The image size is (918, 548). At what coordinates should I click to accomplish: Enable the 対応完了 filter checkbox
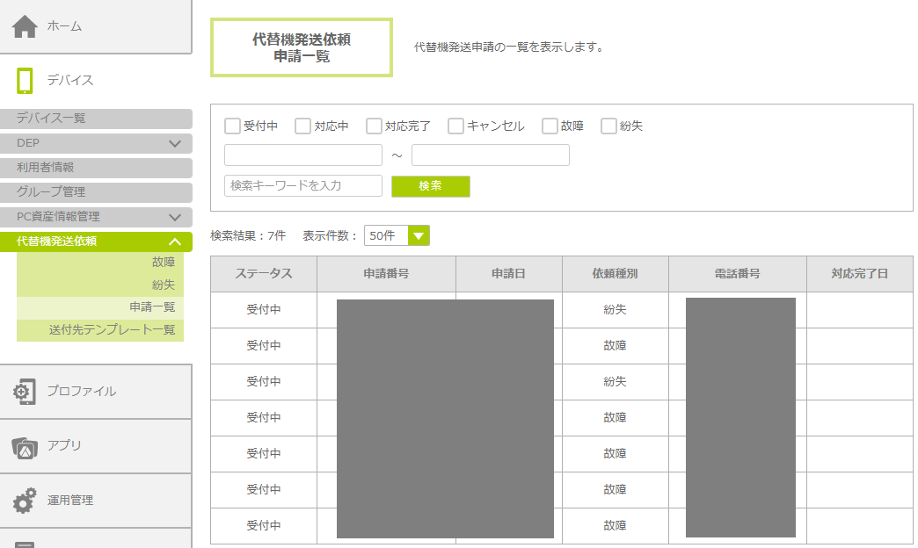pyautogui.click(x=374, y=126)
